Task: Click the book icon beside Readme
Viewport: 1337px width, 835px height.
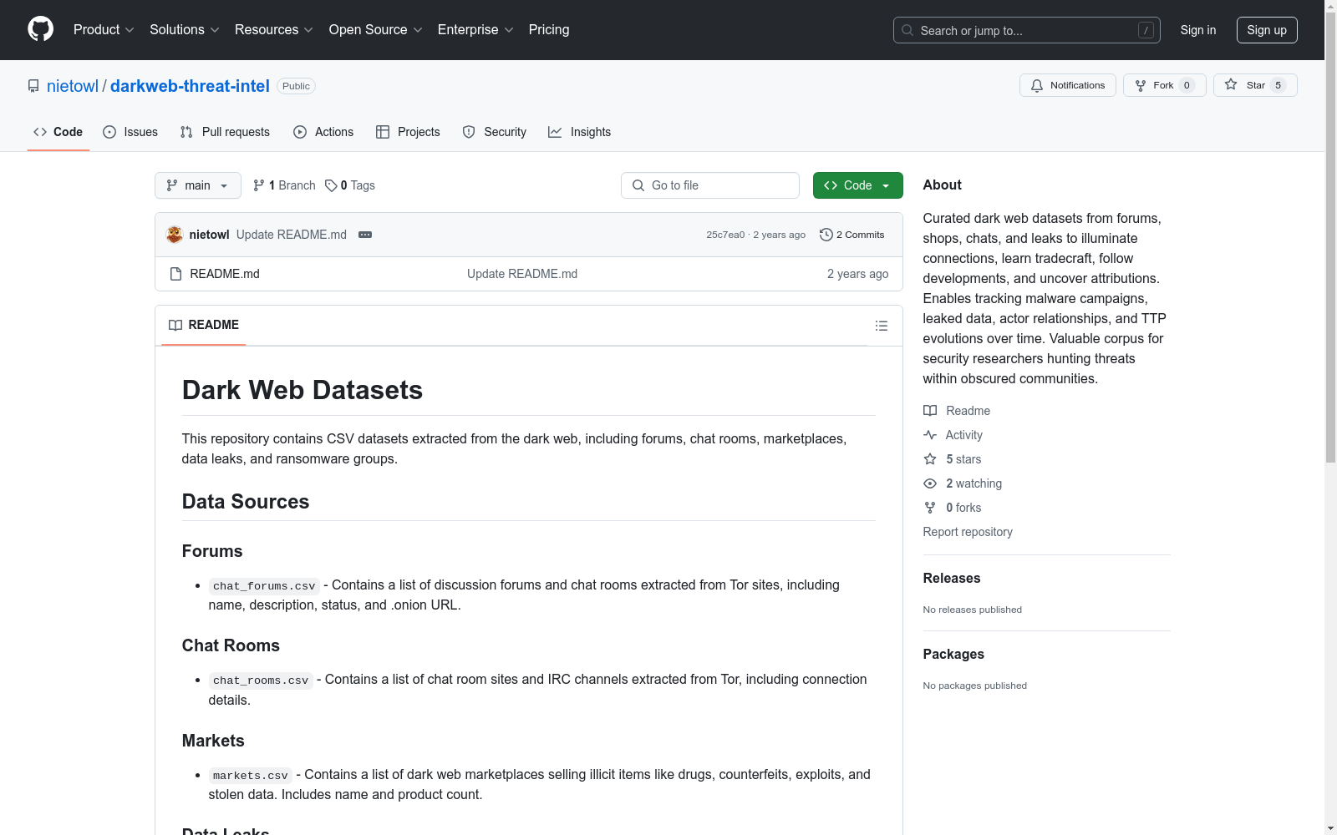Action: click(x=930, y=411)
